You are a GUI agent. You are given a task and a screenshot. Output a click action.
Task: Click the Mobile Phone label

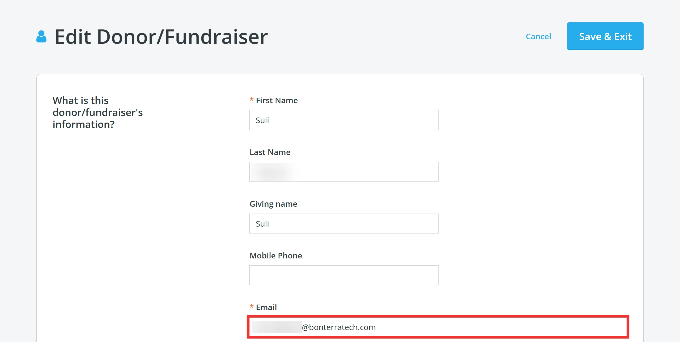[x=275, y=256]
